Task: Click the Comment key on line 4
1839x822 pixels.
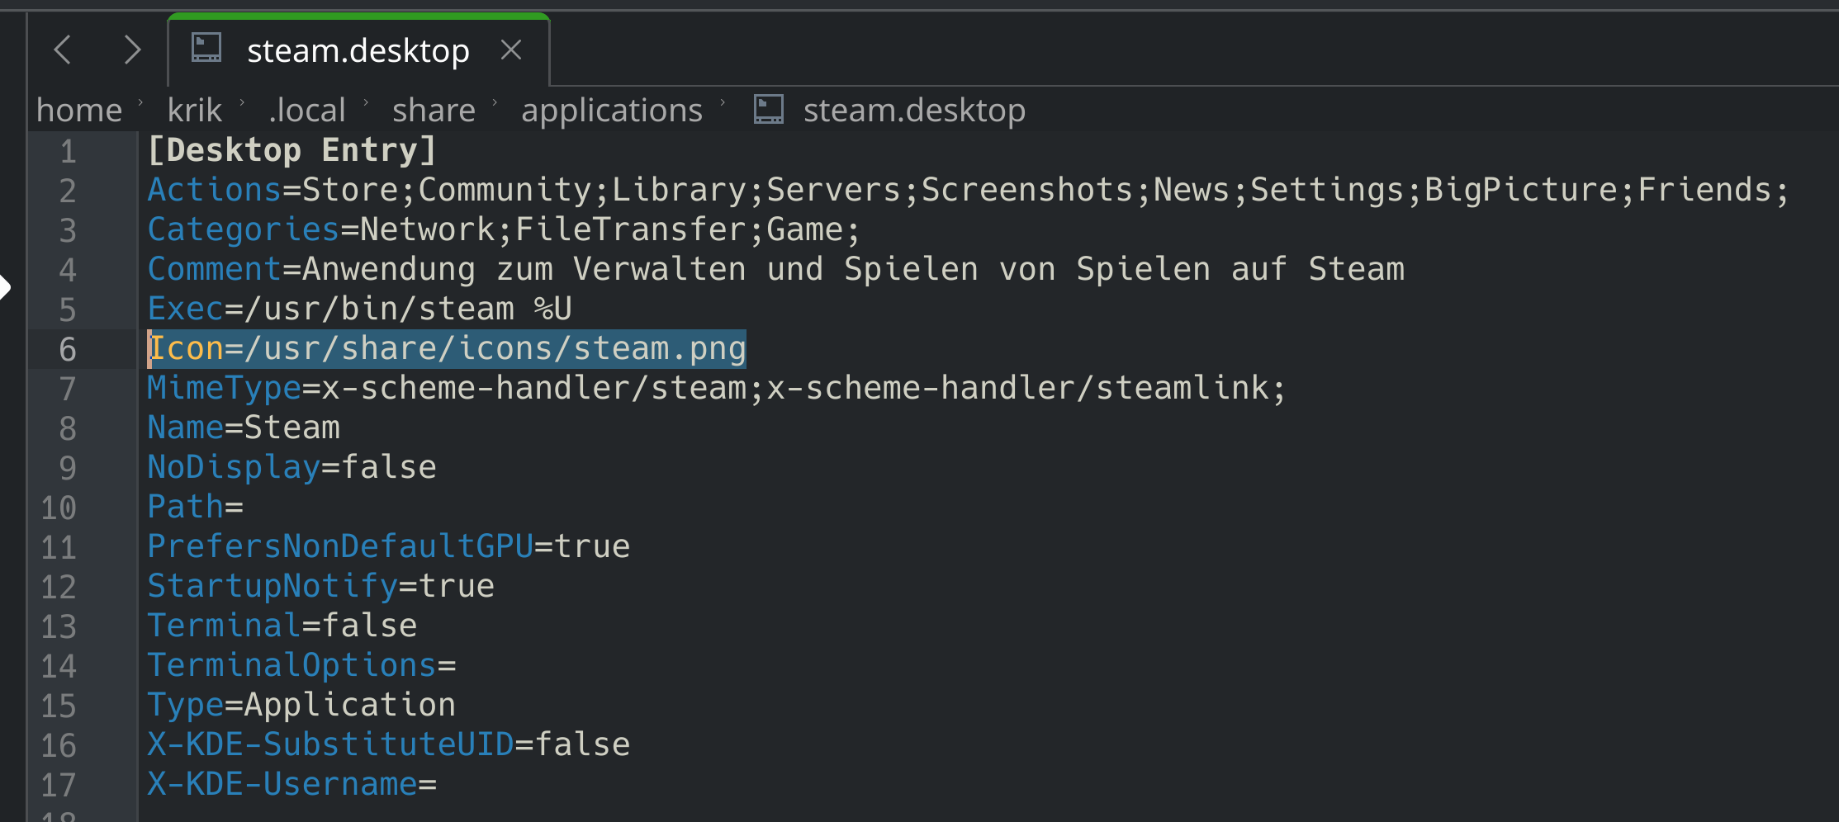Action: 215,270
